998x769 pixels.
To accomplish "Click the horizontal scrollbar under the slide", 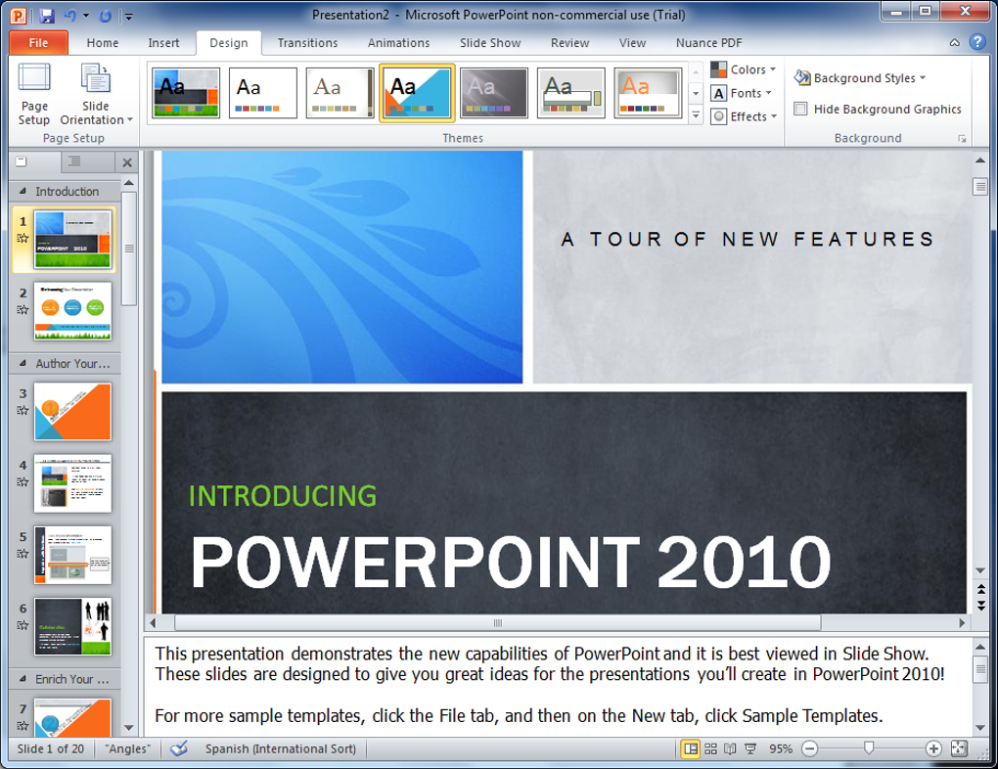I will (498, 622).
